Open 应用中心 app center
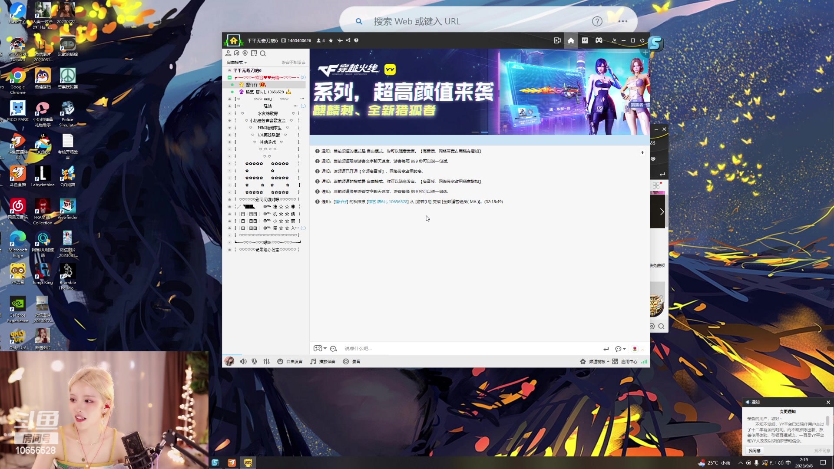Screen dimensions: 834x469 point(625,362)
